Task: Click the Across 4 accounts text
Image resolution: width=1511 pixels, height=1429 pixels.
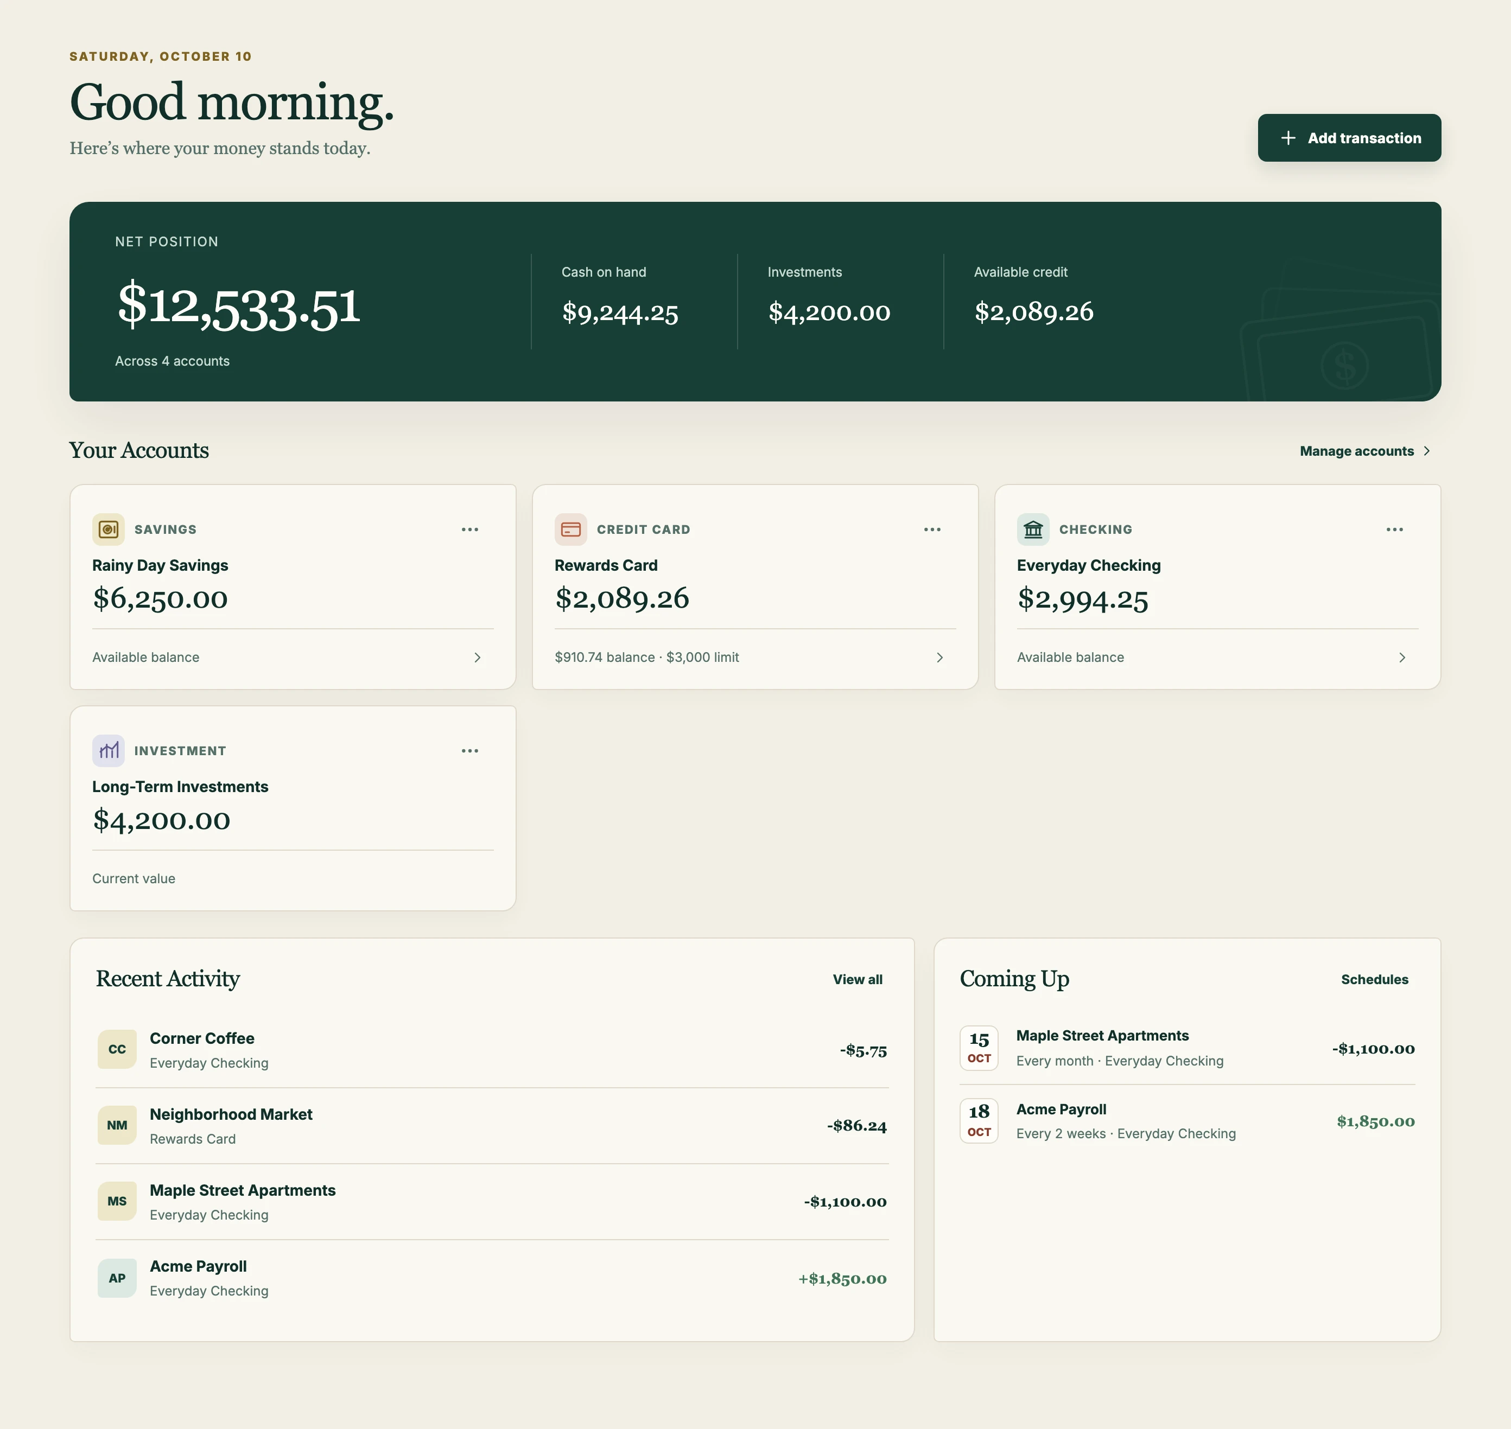Action: click(x=172, y=361)
